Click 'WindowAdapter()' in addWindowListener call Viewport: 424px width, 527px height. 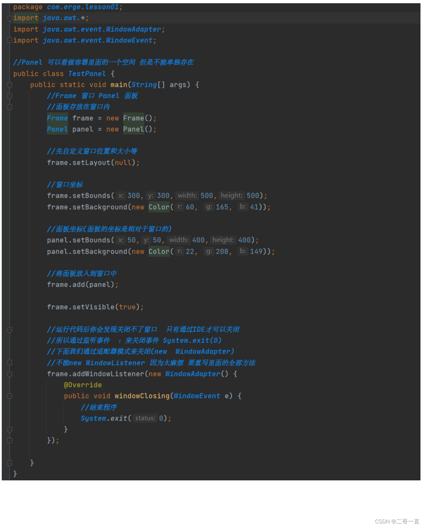pyautogui.click(x=197, y=374)
